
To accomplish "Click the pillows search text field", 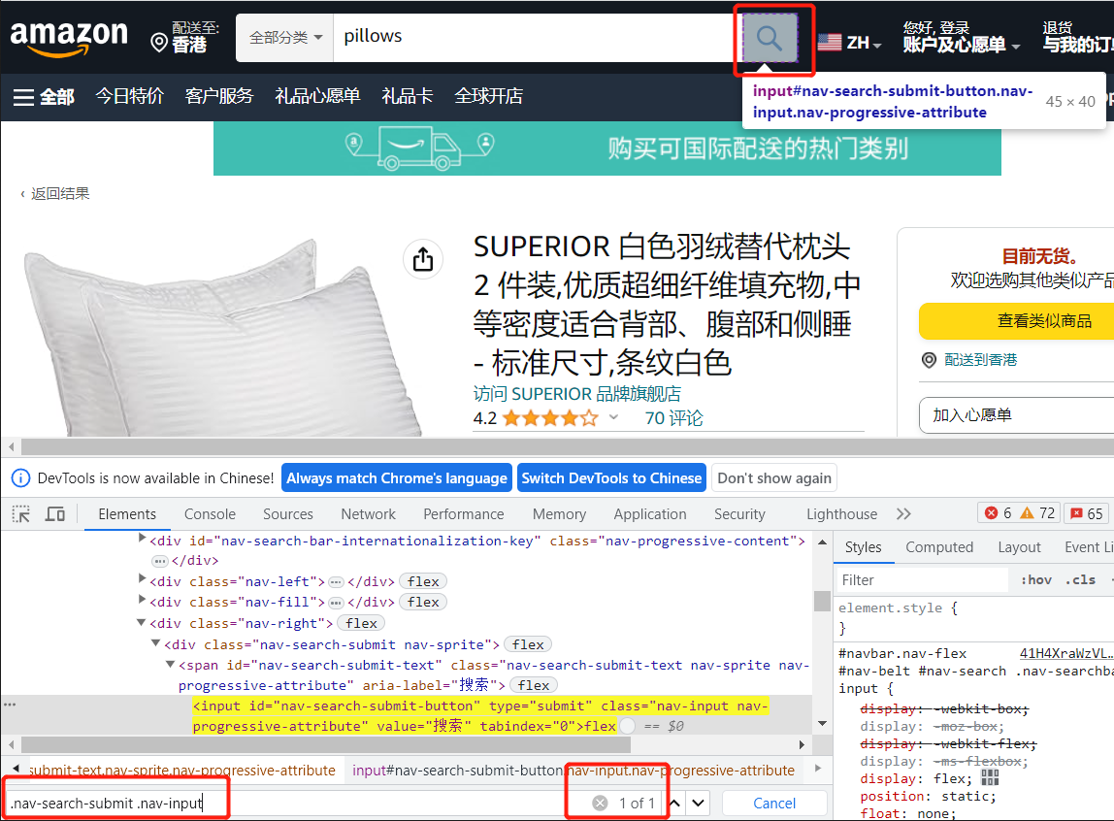I will (x=538, y=38).
